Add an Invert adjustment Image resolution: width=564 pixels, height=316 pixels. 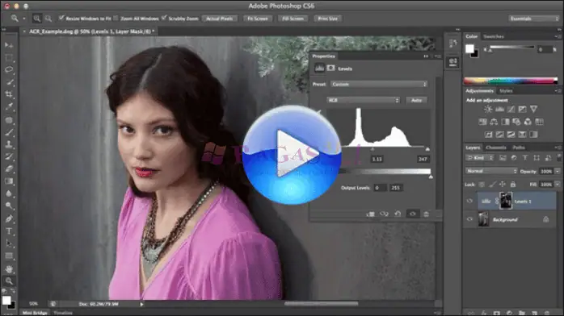click(x=489, y=135)
